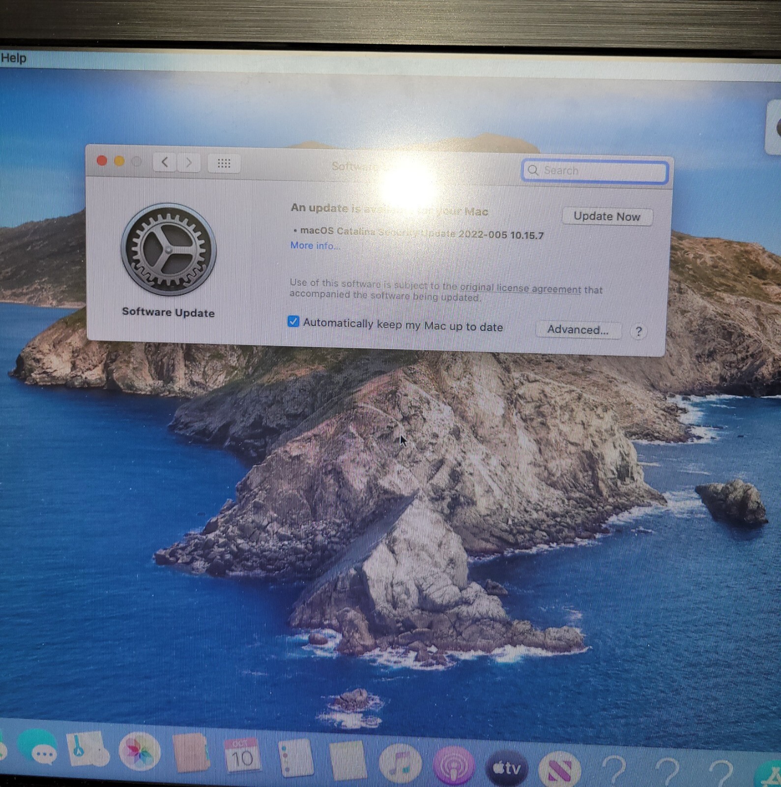Screen dimensions: 781x787
Task: Click the Update Now button
Action: pos(607,216)
